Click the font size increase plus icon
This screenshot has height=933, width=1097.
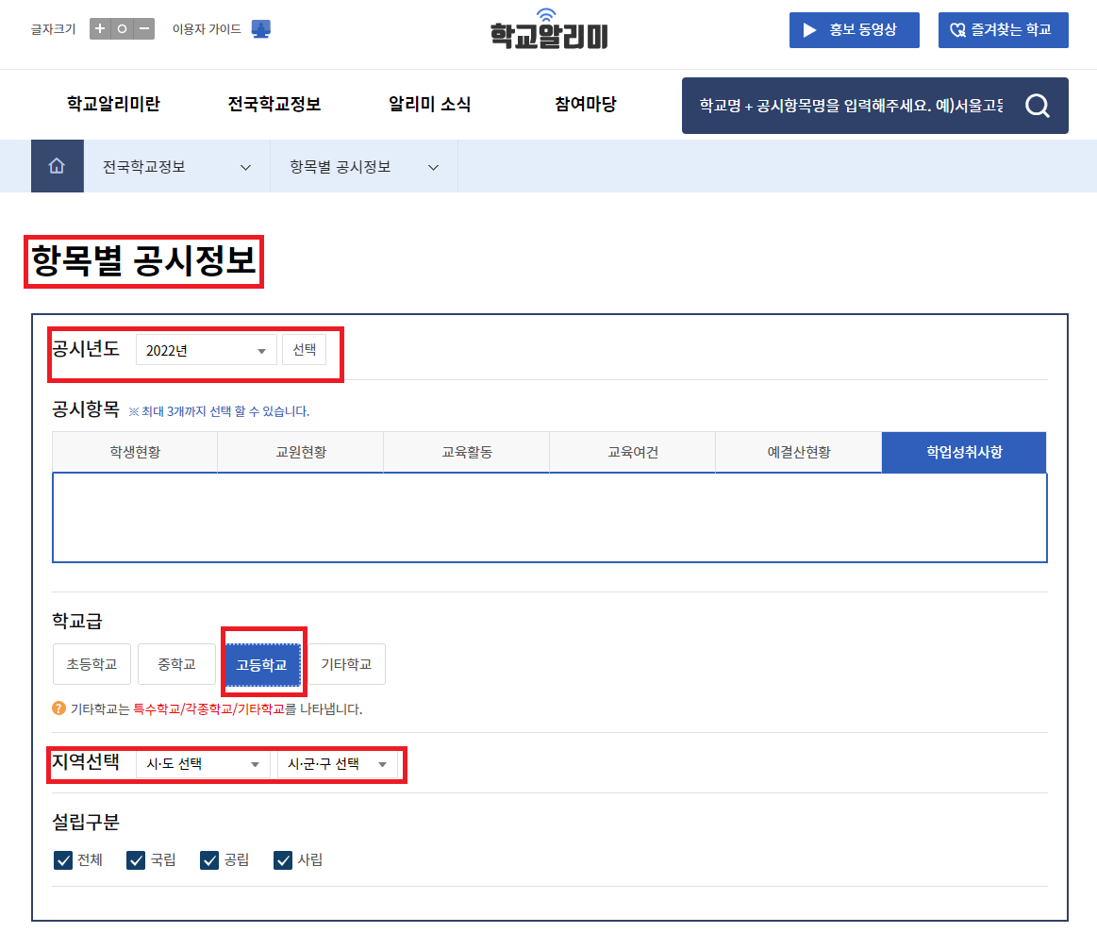coord(100,29)
